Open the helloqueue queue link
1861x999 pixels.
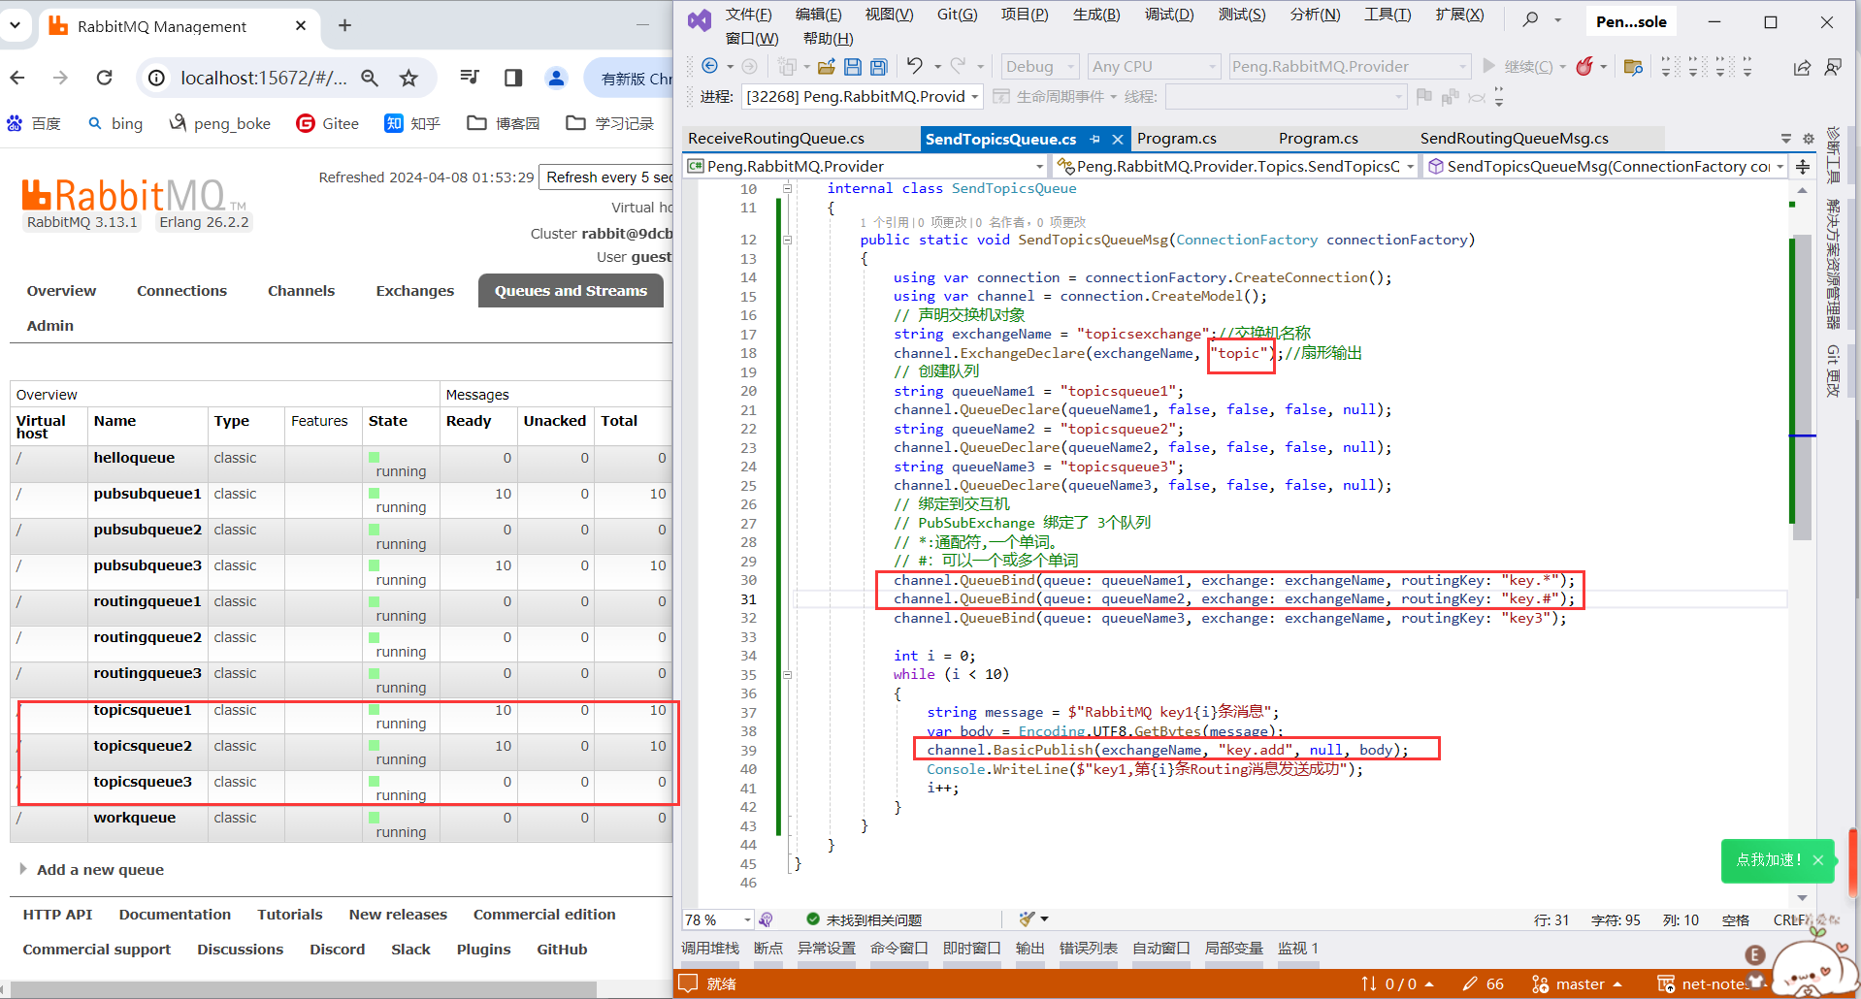point(134,458)
